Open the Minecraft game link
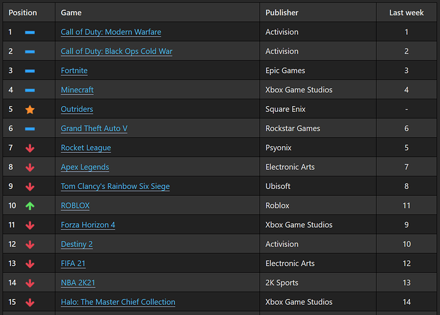440x315 pixels. 77,90
